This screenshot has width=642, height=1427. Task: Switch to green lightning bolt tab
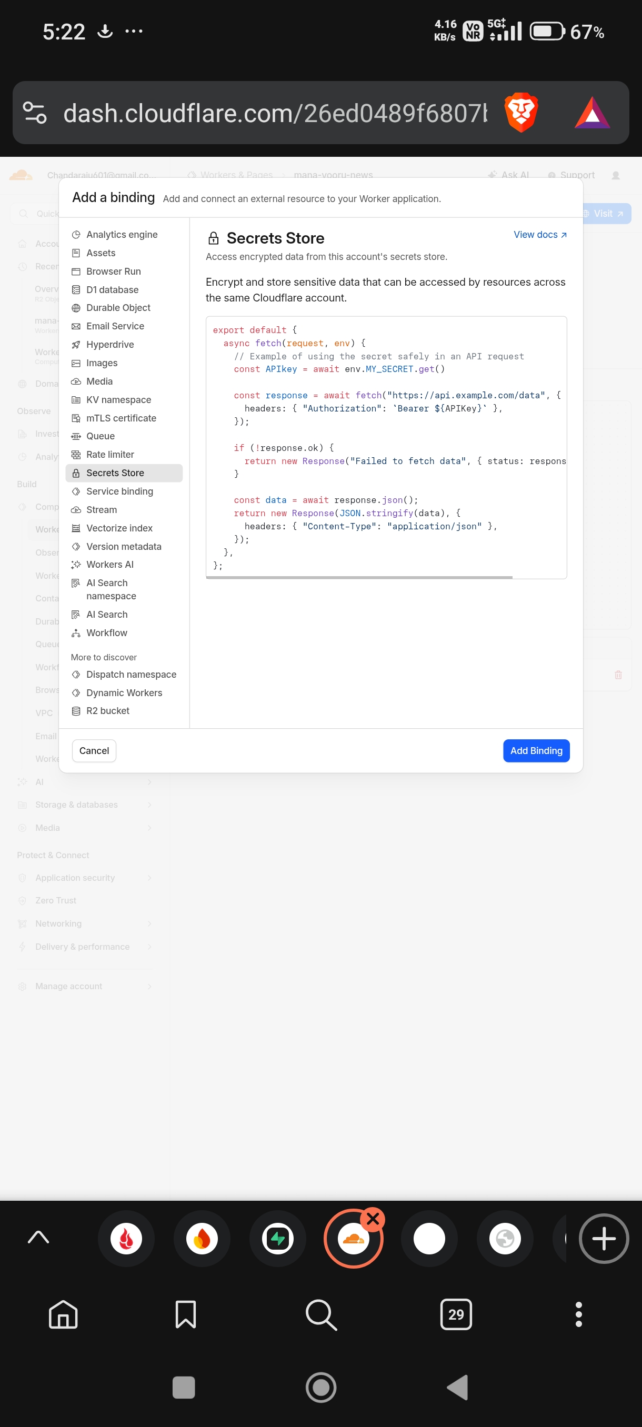(277, 1239)
